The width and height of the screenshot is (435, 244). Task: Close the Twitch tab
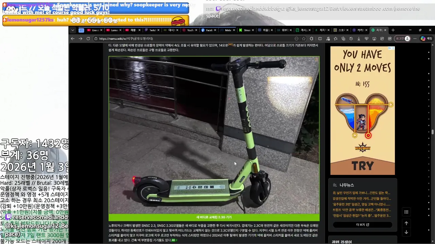(x=158, y=30)
